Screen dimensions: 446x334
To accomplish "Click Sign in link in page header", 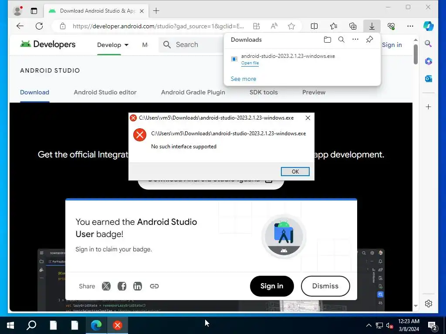I will tap(392, 45).
